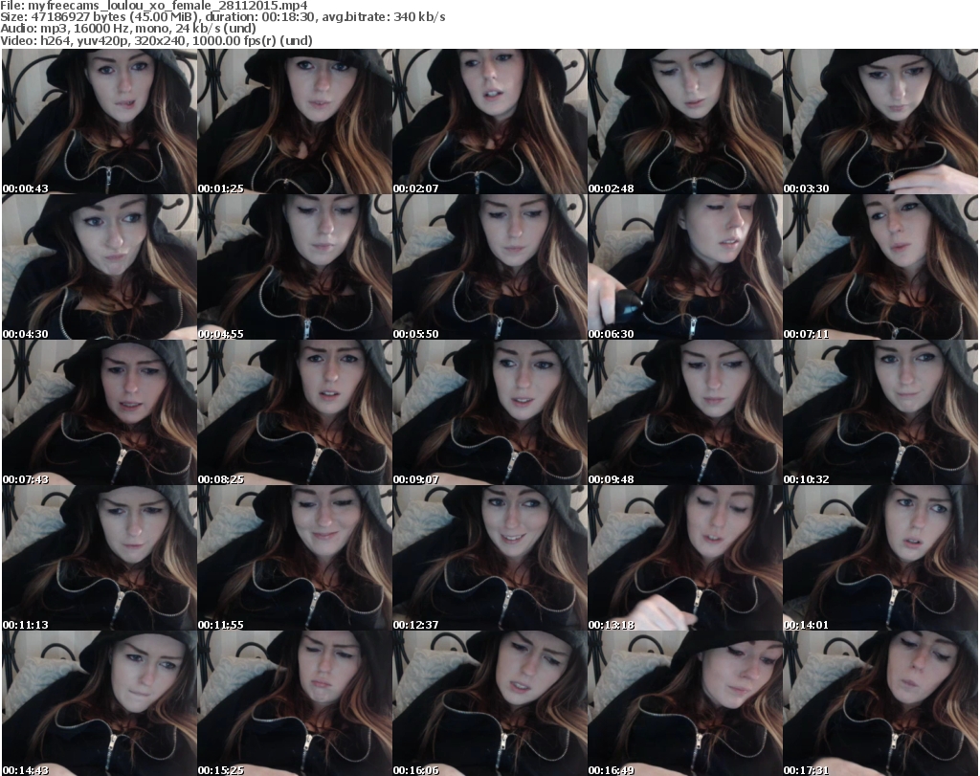Click the Video h264 info line
Screen dimensions: 980x776
pyautogui.click(x=156, y=40)
